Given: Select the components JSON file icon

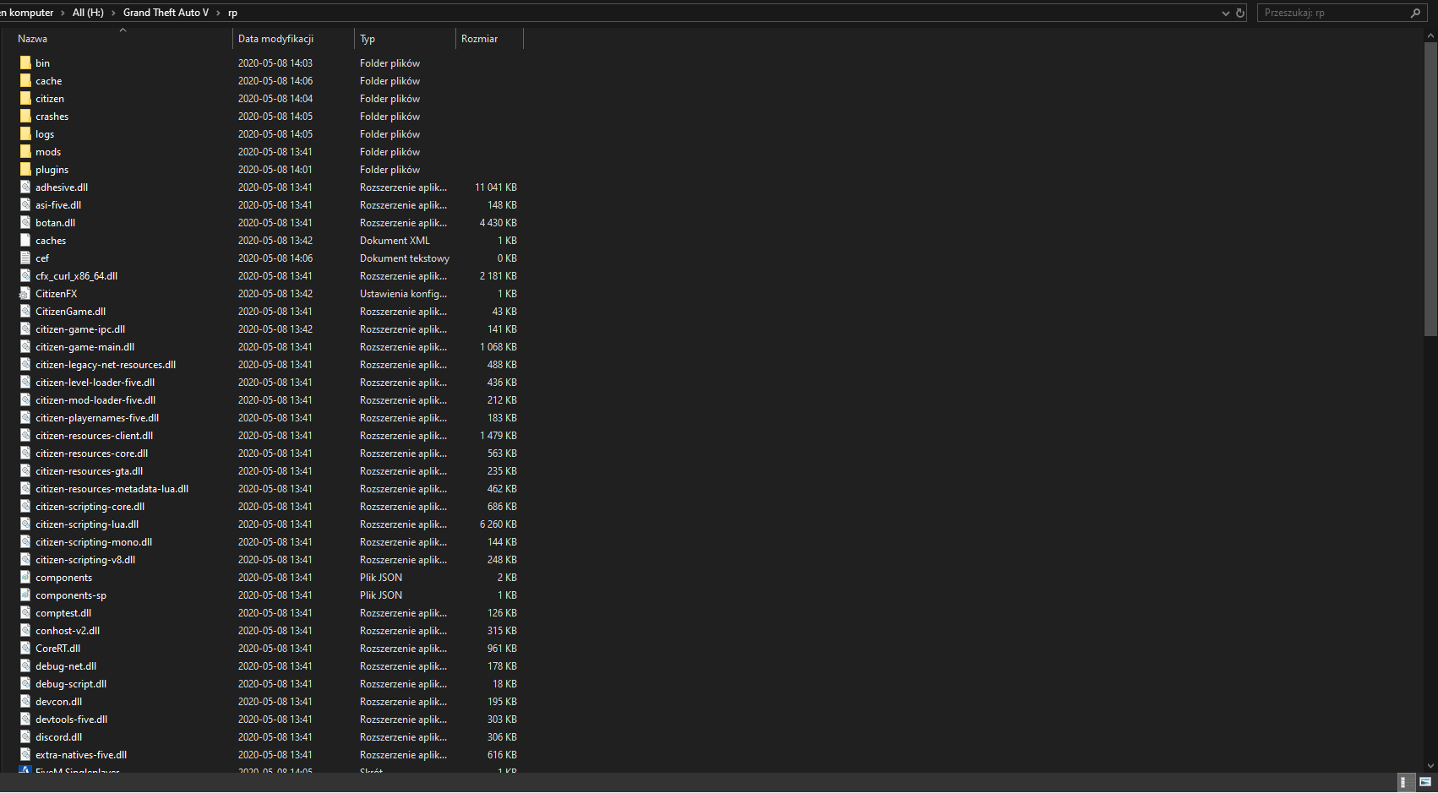Looking at the screenshot, I should click(x=25, y=577).
